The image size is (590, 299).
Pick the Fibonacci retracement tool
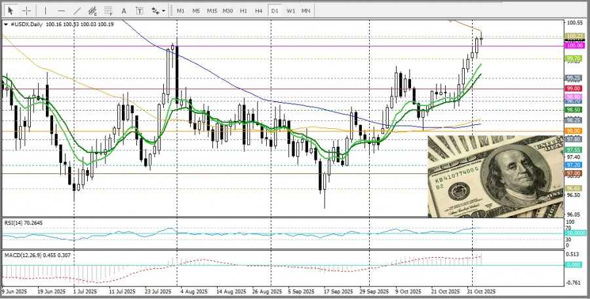109,10
